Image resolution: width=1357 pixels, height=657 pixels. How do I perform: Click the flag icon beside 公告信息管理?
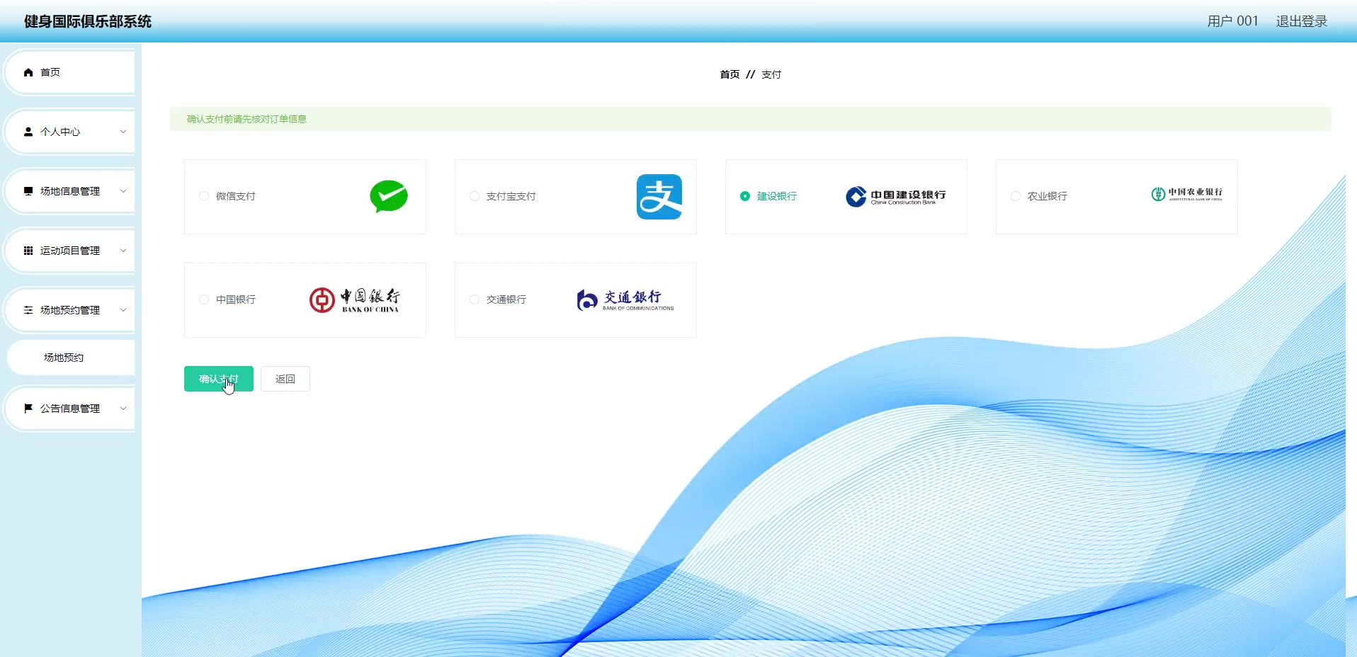pos(28,409)
